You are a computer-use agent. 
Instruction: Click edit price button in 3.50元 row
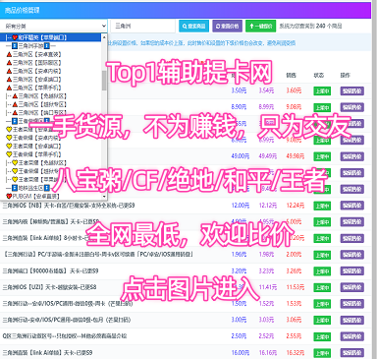352,90
